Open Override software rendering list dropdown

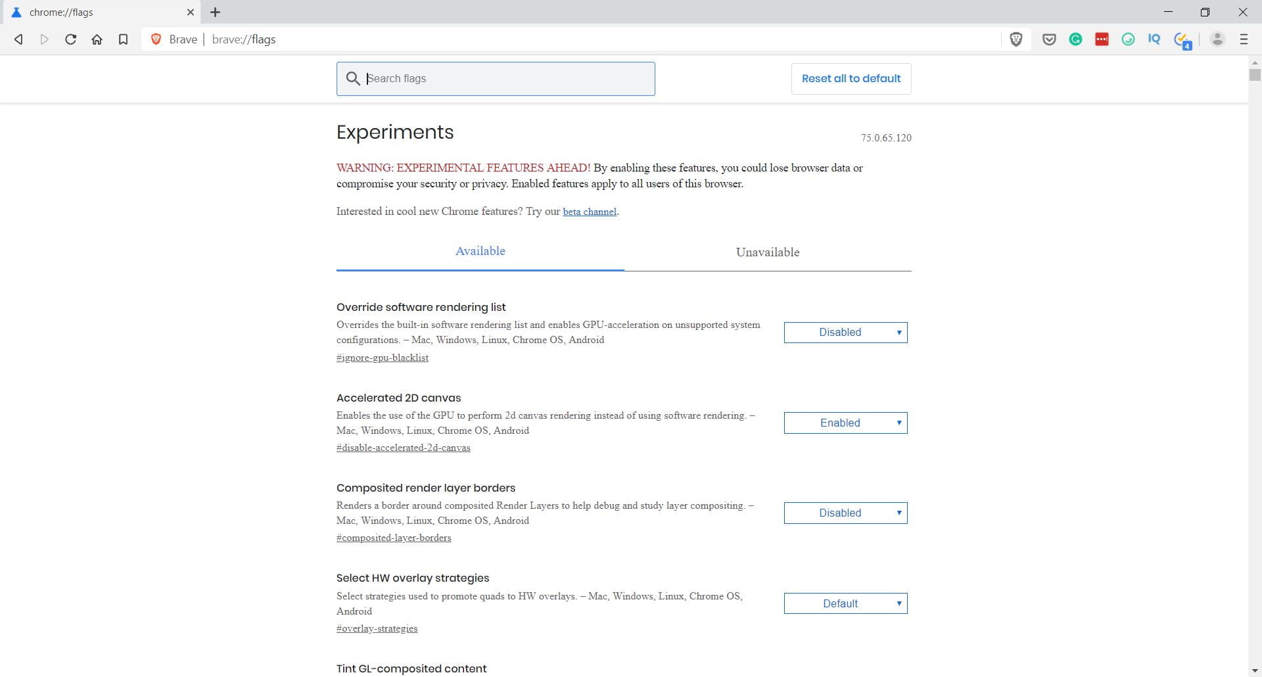845,333
